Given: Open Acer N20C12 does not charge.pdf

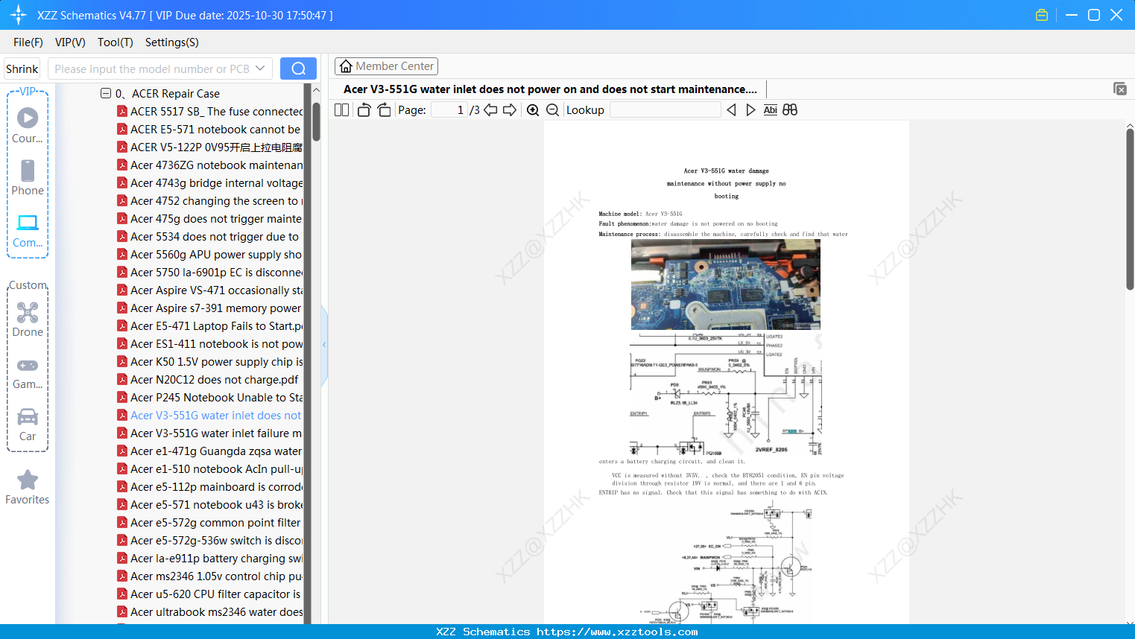Looking at the screenshot, I should click(x=215, y=380).
